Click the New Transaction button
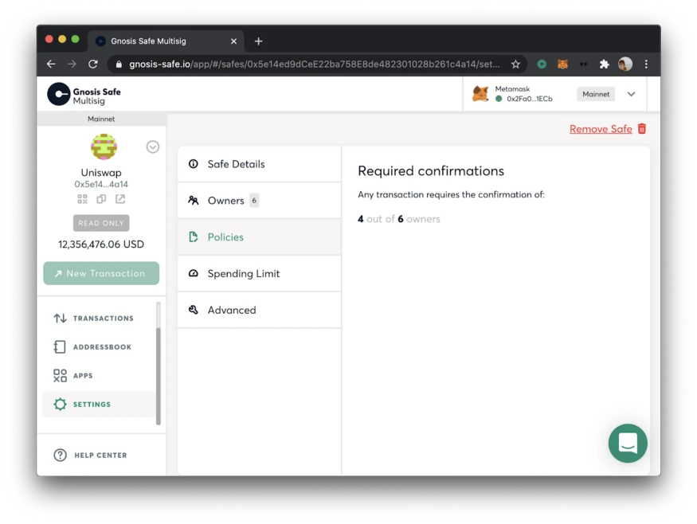 coord(101,273)
